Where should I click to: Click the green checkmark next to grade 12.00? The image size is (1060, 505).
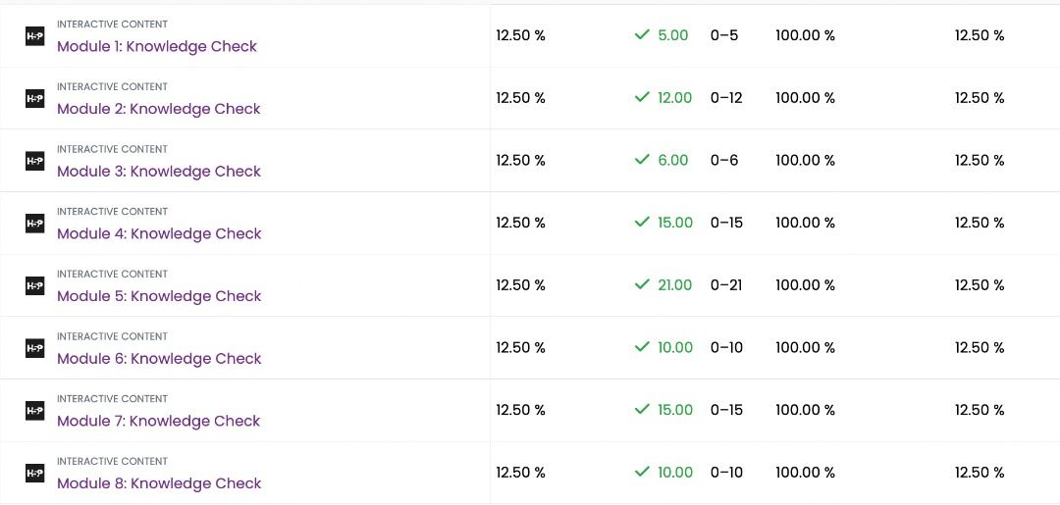point(643,98)
